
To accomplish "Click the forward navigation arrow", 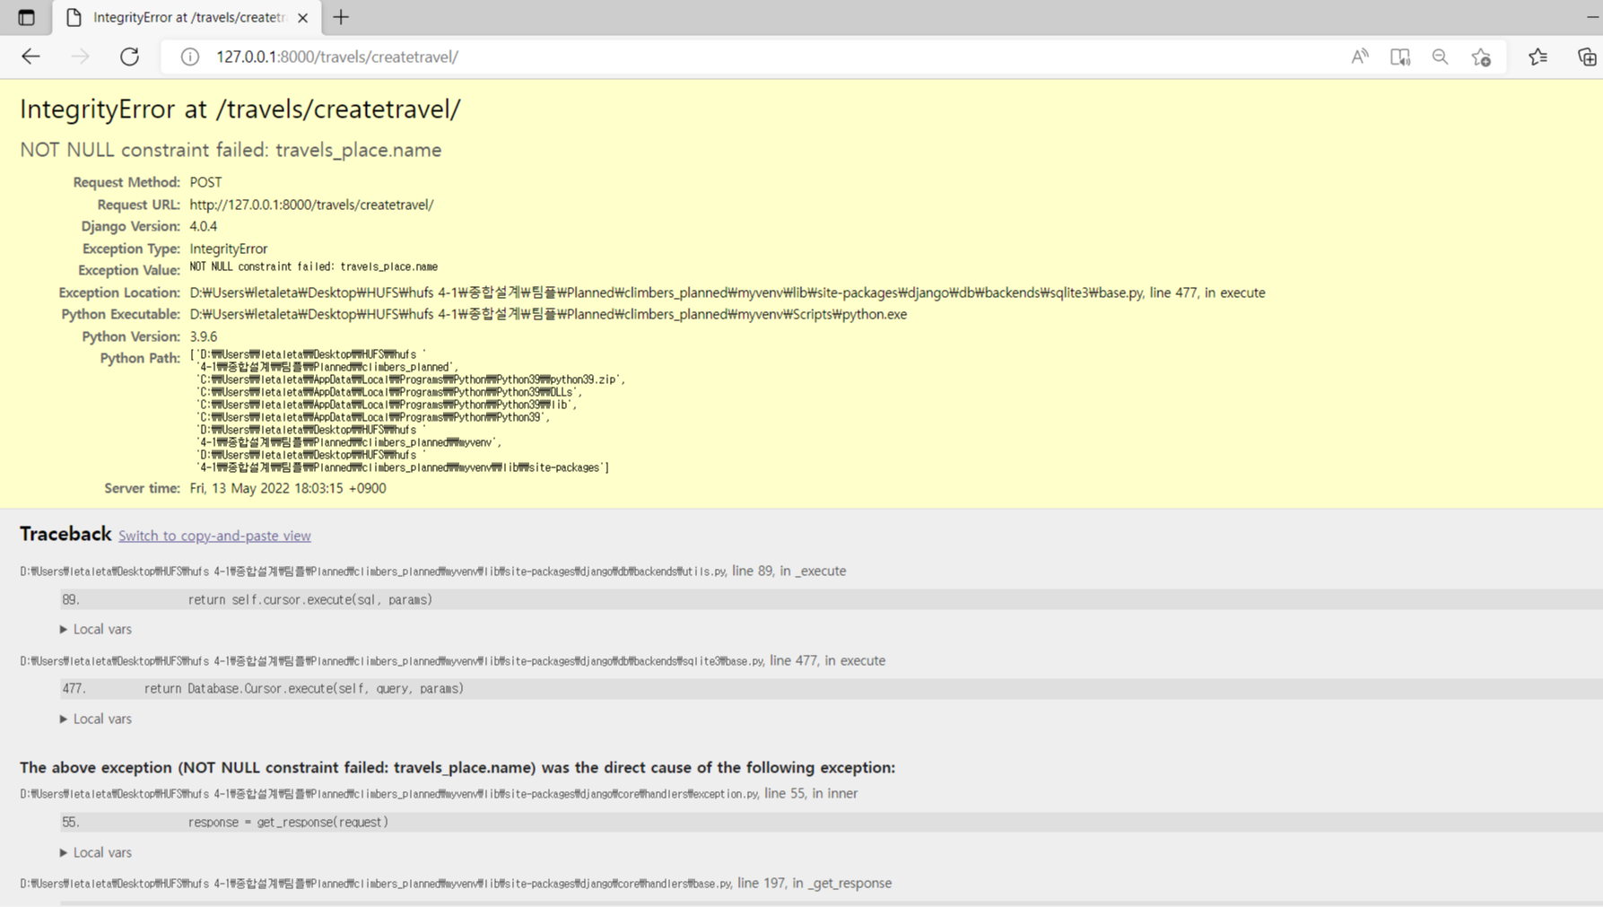I will (x=80, y=57).
